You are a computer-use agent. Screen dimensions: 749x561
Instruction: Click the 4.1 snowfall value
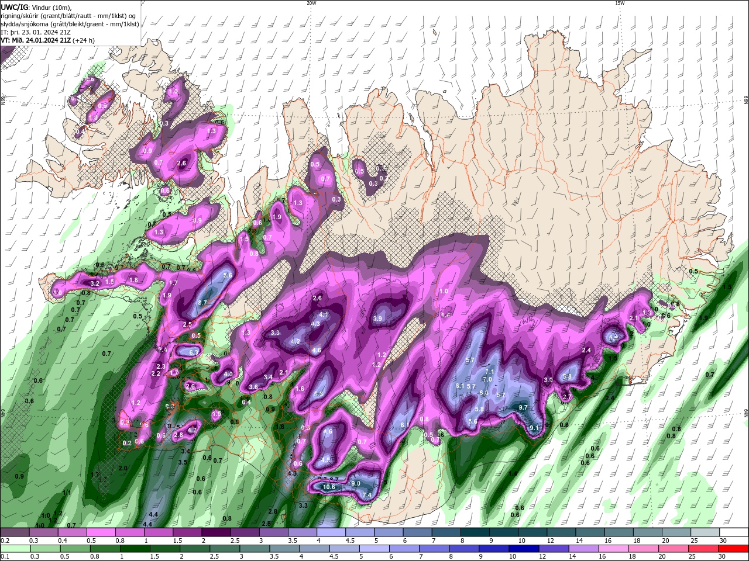pyautogui.click(x=324, y=314)
